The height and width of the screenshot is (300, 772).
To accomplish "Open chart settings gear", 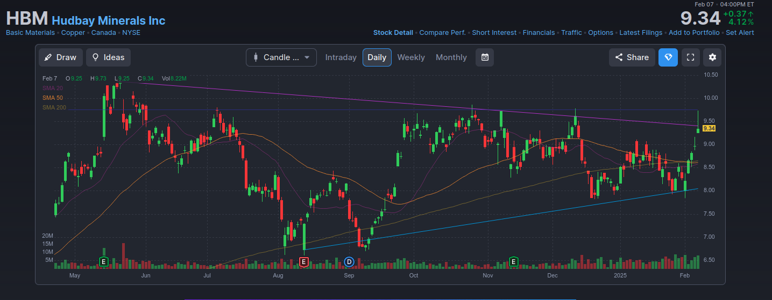I will coord(712,57).
